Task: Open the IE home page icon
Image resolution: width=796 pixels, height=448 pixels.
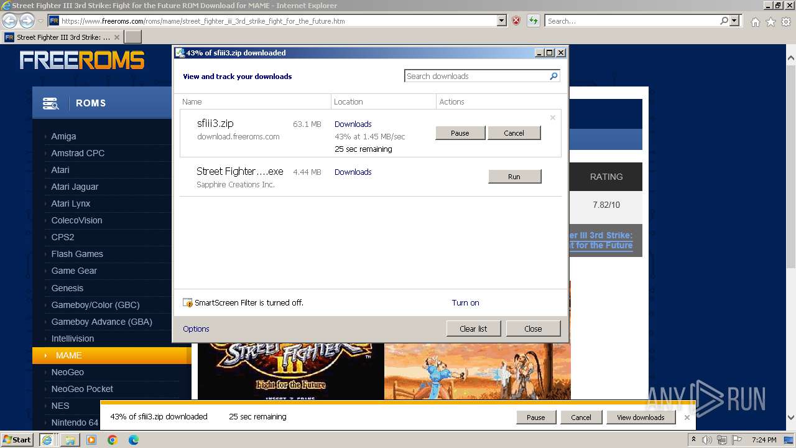Action: [x=755, y=22]
